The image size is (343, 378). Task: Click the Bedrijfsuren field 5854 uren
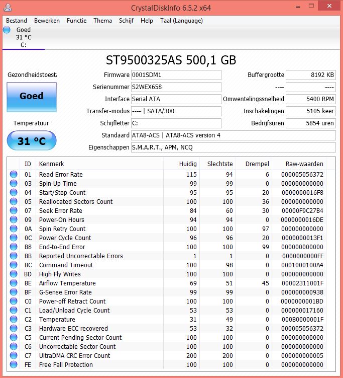[311, 123]
